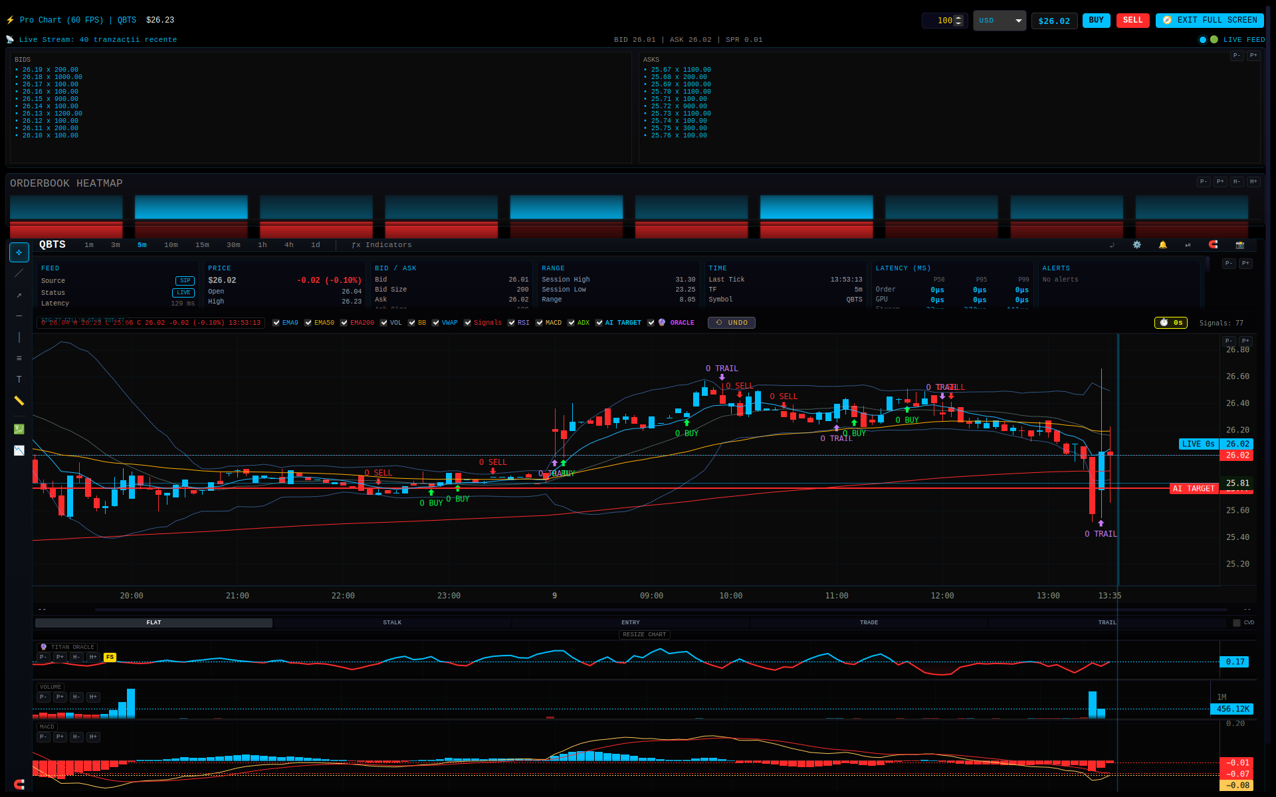Viewport: 1276px width, 797px height.
Task: Toggle the VWAP indicator checkbox
Action: click(x=435, y=323)
